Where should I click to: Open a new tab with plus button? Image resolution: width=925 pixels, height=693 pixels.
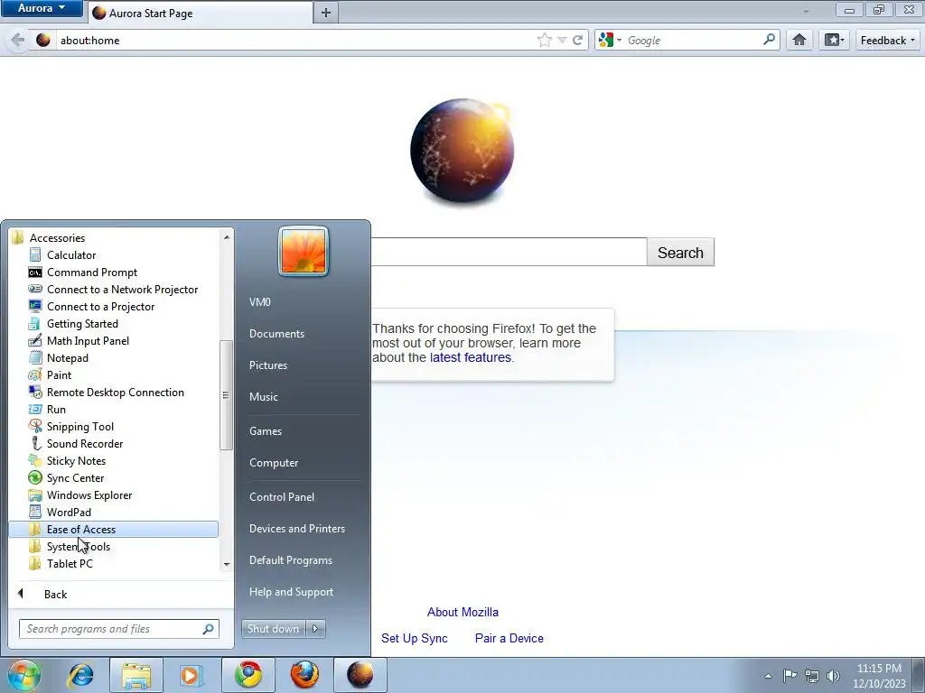pos(325,13)
